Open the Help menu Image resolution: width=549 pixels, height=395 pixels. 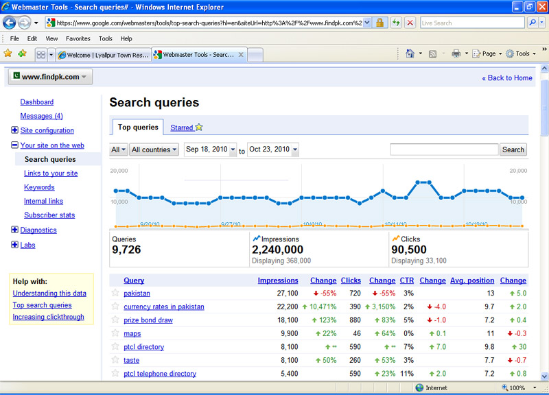pyautogui.click(x=126, y=38)
